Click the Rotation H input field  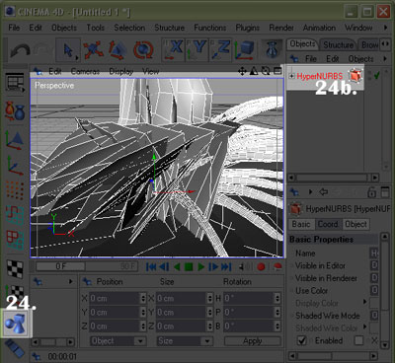point(249,298)
